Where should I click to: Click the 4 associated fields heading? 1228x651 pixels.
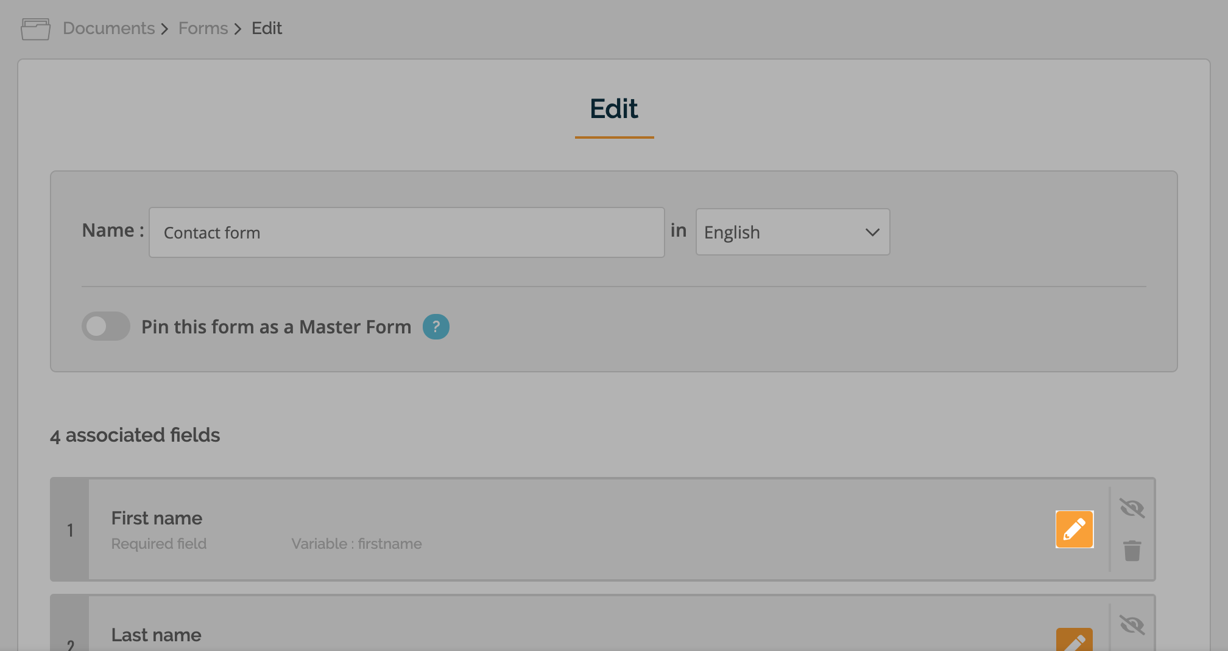point(135,435)
